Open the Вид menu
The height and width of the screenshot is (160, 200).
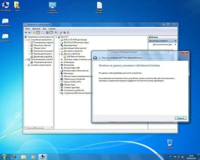(44, 29)
